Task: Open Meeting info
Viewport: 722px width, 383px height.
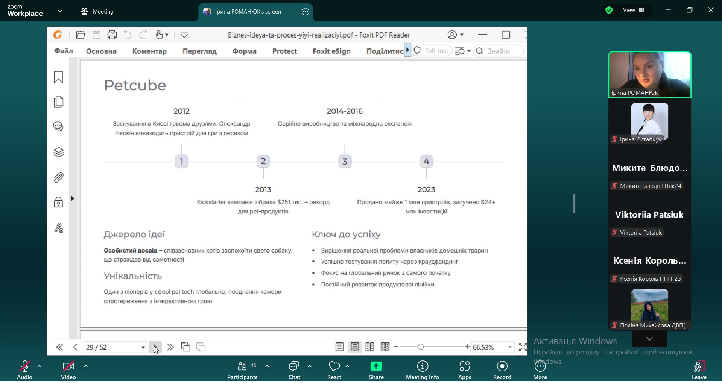Action: 422,370
